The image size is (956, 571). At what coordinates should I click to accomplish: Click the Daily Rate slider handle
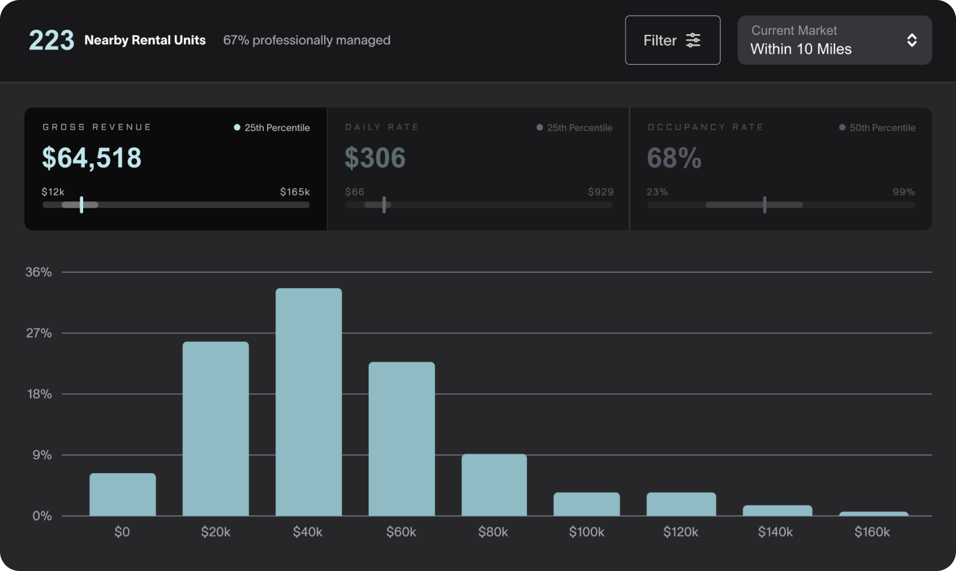pos(384,204)
